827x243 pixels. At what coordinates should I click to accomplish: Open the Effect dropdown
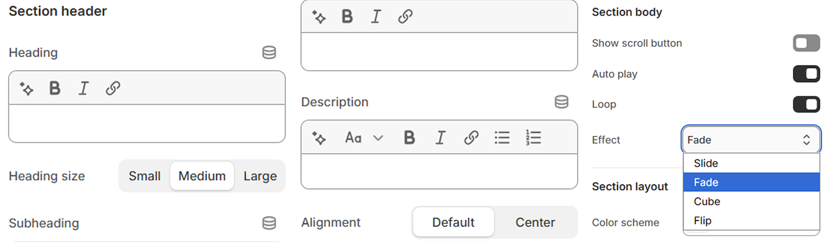tap(751, 140)
